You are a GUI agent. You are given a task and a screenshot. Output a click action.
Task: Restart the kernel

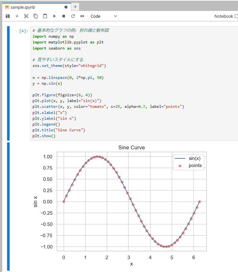(x=73, y=16)
